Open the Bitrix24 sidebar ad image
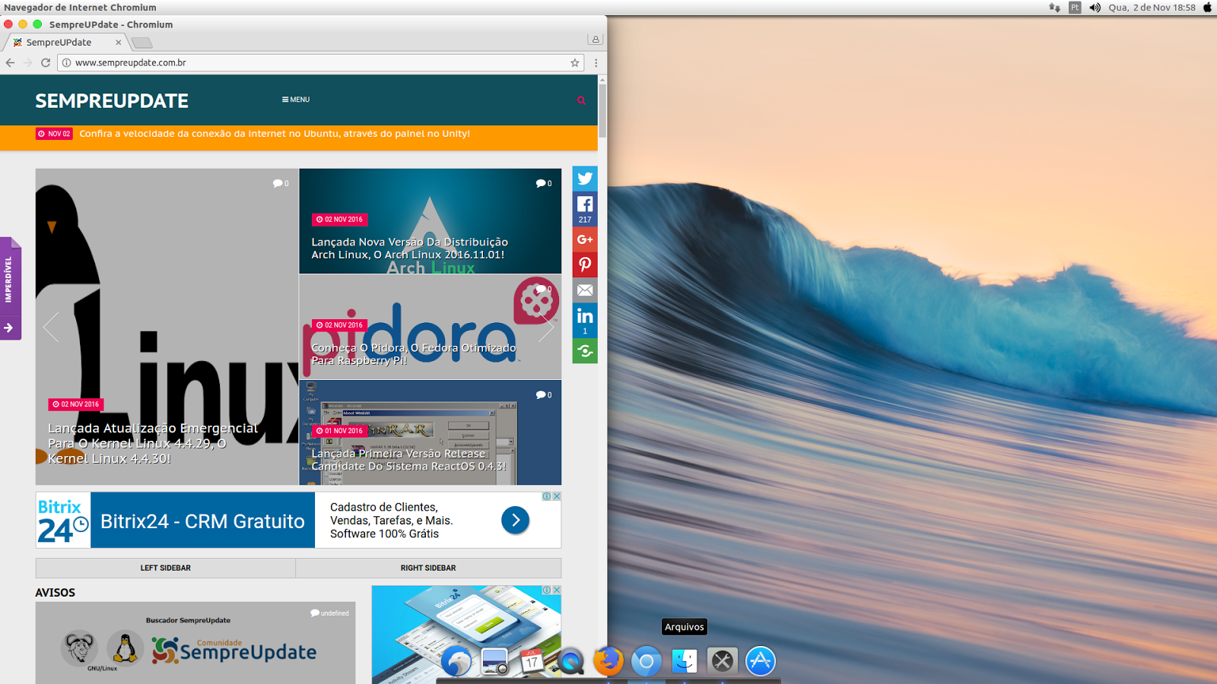This screenshot has height=684, width=1217. [466, 635]
